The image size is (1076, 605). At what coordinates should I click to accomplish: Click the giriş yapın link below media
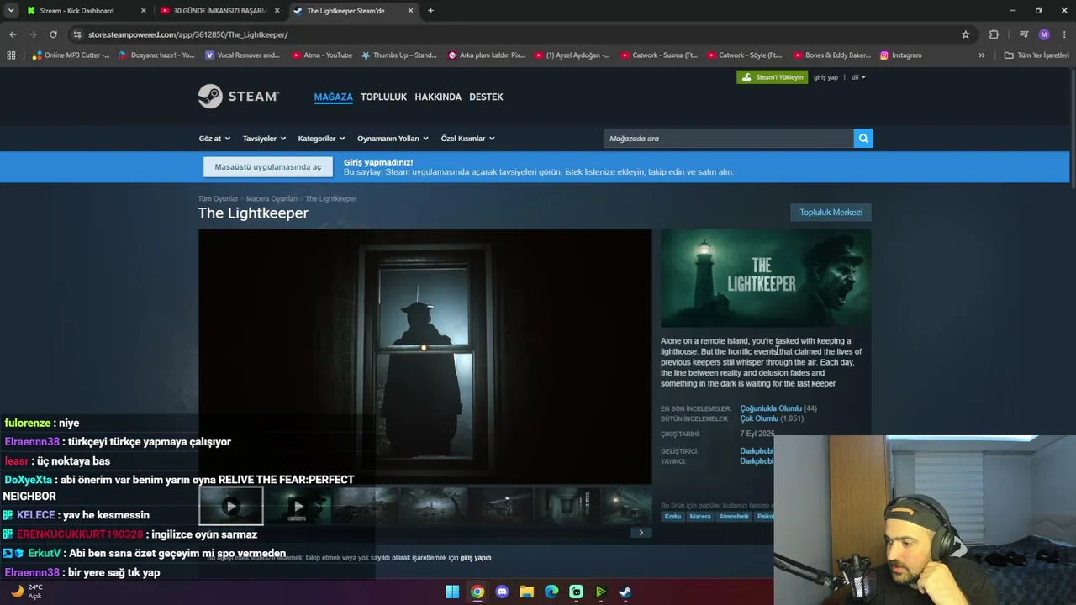tap(476, 558)
